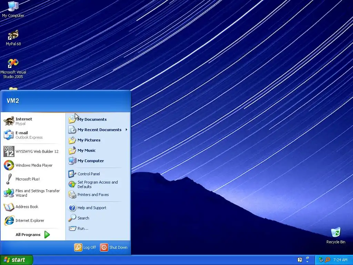Select My Computer desktop icon
The height and width of the screenshot is (265, 353).
[x=13, y=9]
